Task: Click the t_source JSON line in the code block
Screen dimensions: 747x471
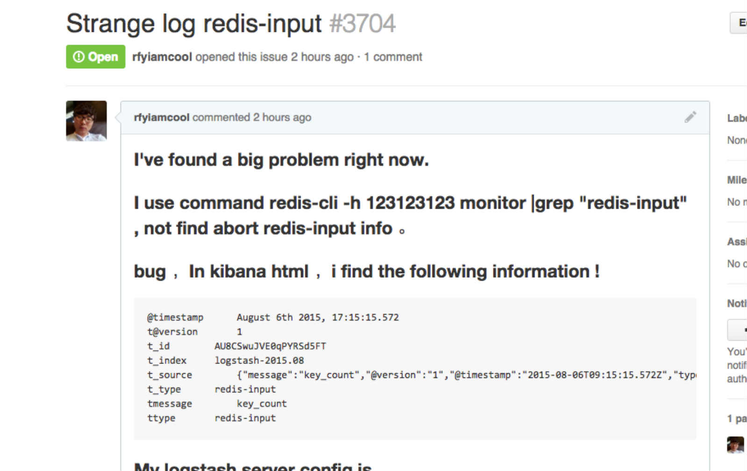Action: (466, 375)
